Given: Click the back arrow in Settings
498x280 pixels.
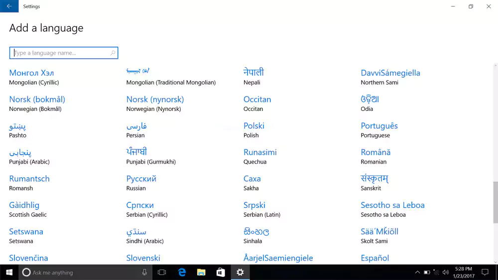Looking at the screenshot, I should point(9,6).
